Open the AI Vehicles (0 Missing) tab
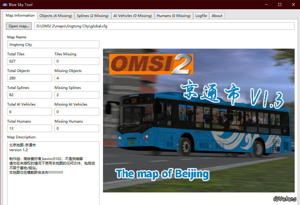The image size is (300, 205). tap(133, 16)
